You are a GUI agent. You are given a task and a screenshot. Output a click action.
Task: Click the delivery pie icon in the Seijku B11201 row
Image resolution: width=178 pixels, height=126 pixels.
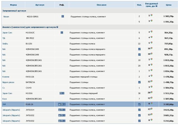(x=151, y=43)
